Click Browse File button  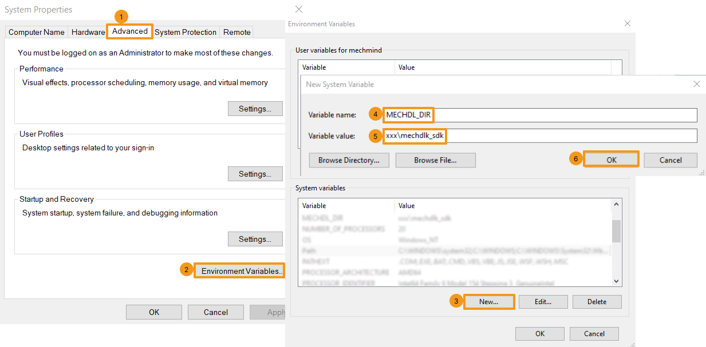point(435,160)
